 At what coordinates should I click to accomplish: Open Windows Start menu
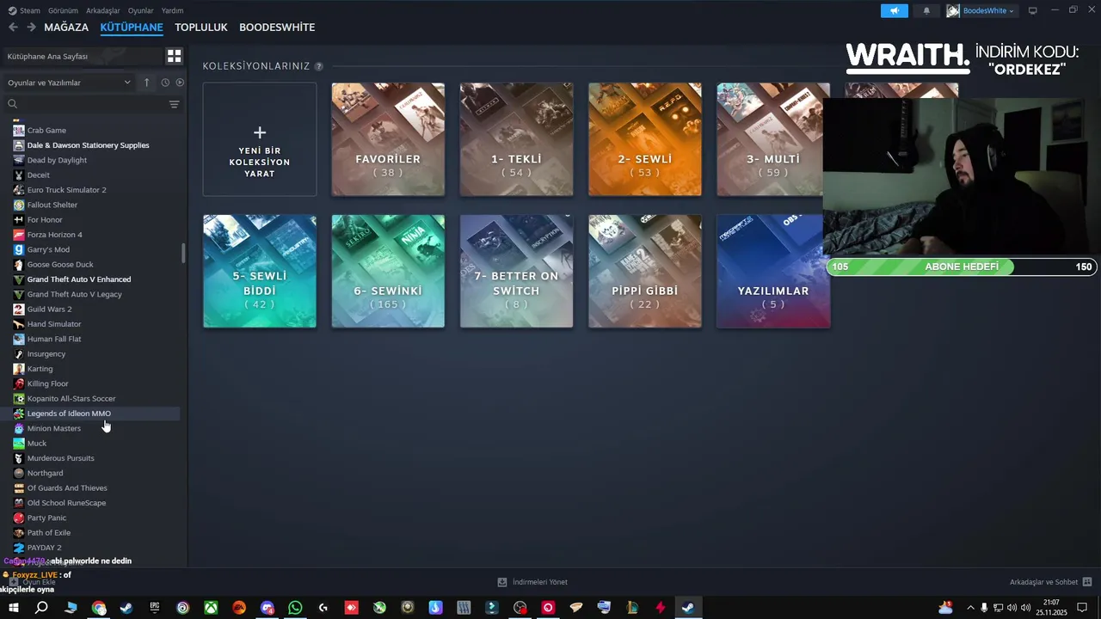13,608
